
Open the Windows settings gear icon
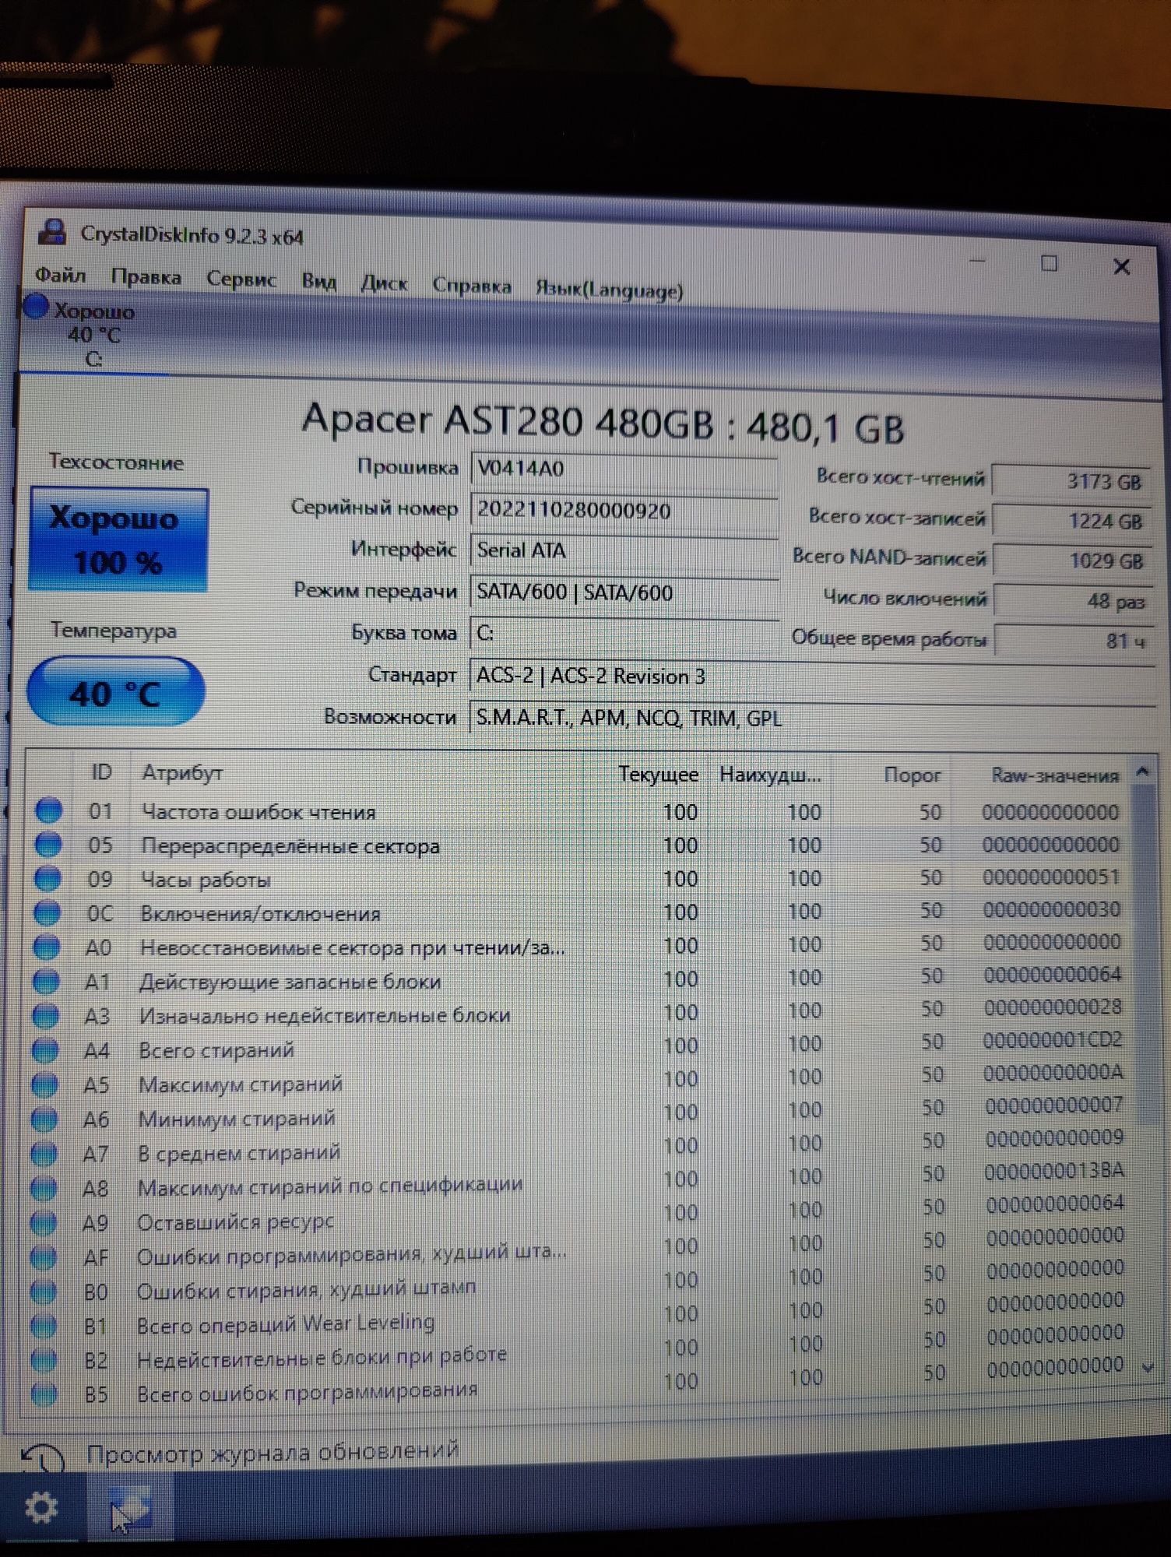pyautogui.click(x=41, y=1508)
